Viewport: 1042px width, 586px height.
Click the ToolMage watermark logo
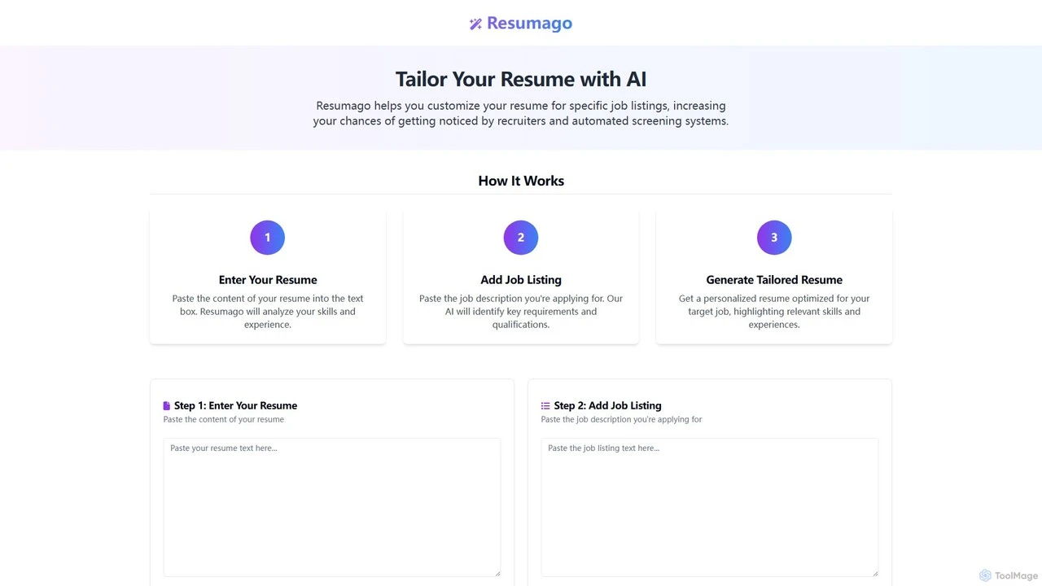pos(1009,575)
